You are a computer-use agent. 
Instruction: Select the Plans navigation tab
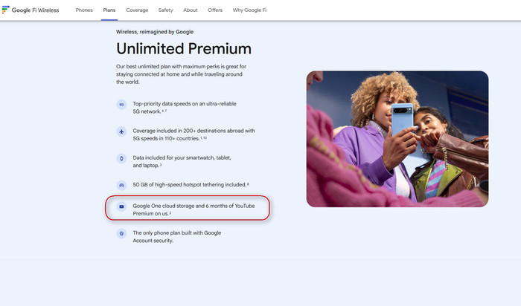tap(109, 10)
